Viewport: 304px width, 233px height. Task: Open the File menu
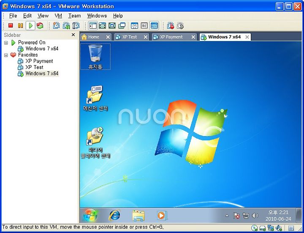tap(13, 16)
